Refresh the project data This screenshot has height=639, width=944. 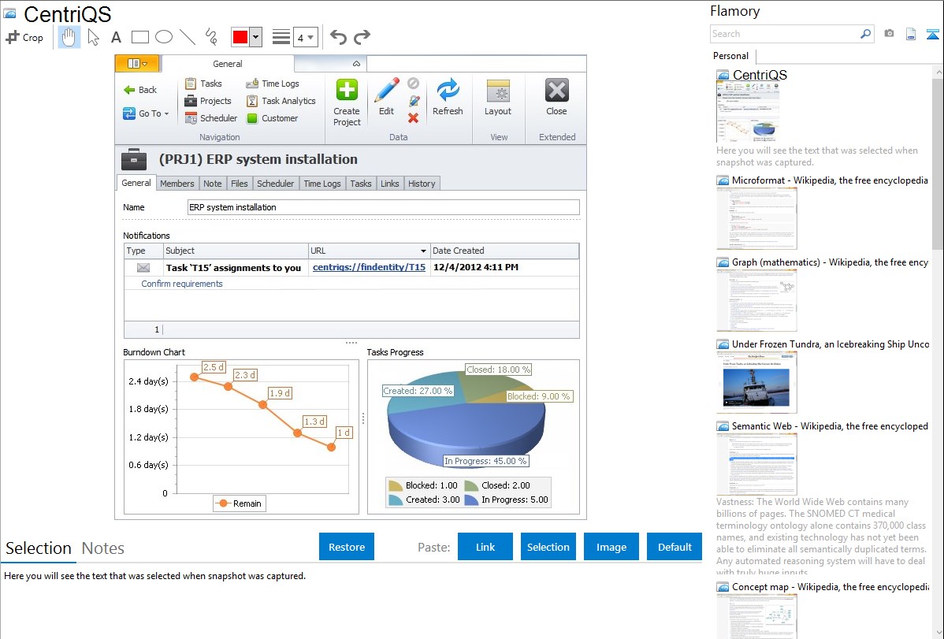point(448,97)
